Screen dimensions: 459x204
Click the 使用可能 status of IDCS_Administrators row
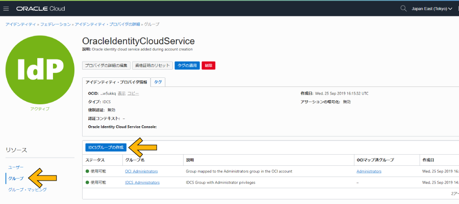coord(96,183)
